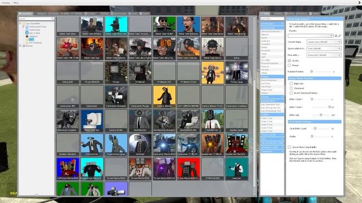Select the Skibidi Toilet Spy icon
362x203 pixels.
point(92,121)
